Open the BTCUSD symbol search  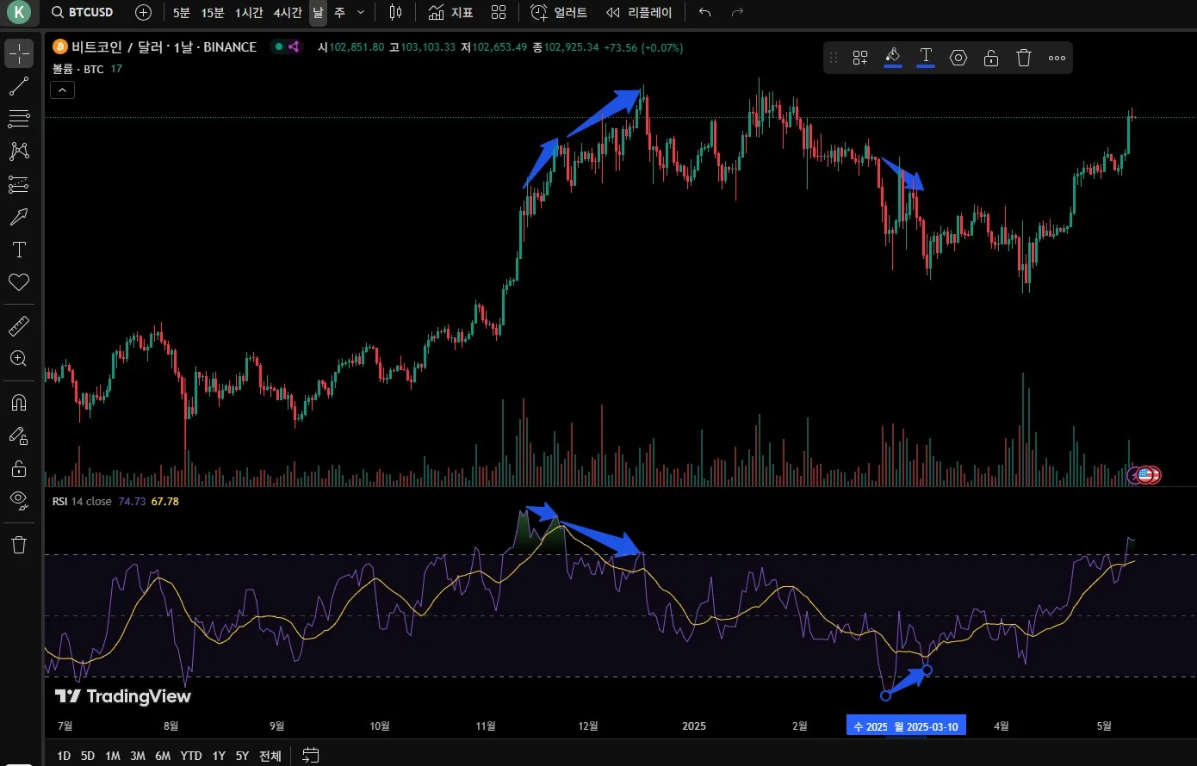[83, 13]
